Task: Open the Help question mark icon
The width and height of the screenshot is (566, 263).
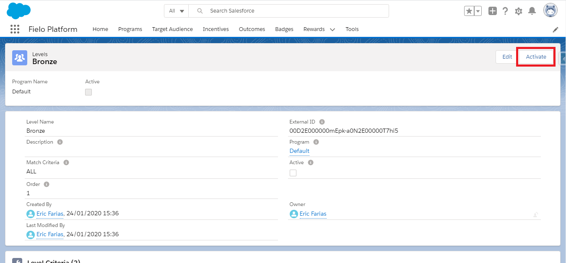Action: pos(506,11)
